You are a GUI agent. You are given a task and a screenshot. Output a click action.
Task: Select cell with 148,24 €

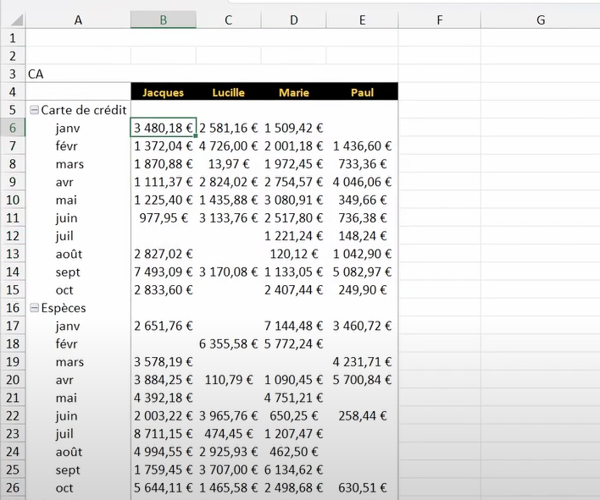tap(362, 236)
